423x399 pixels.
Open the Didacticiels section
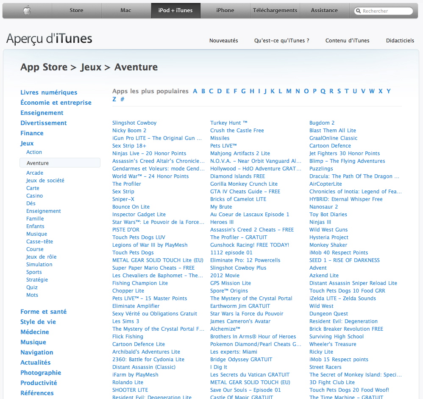click(x=400, y=41)
